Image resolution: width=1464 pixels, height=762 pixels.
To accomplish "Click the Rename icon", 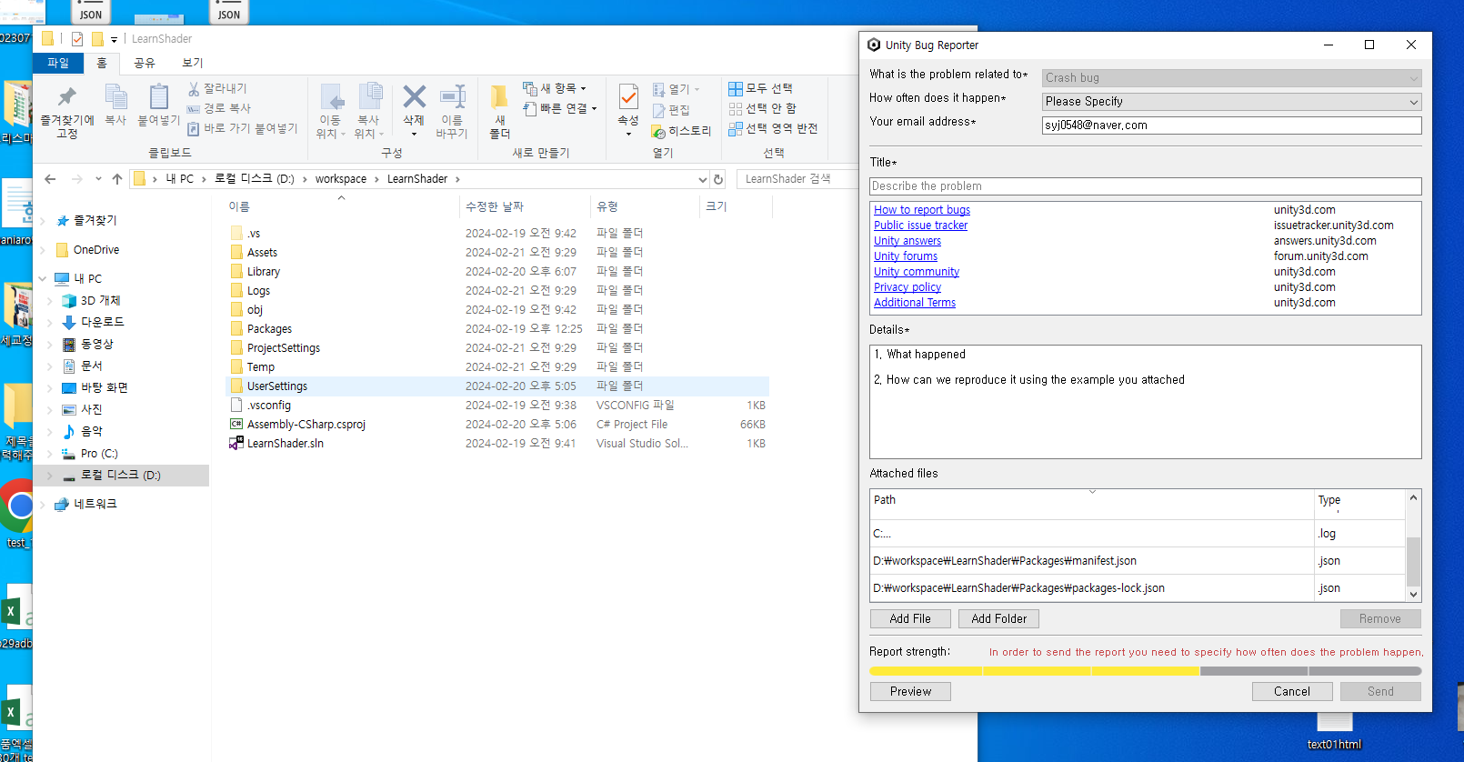I will coord(452,96).
